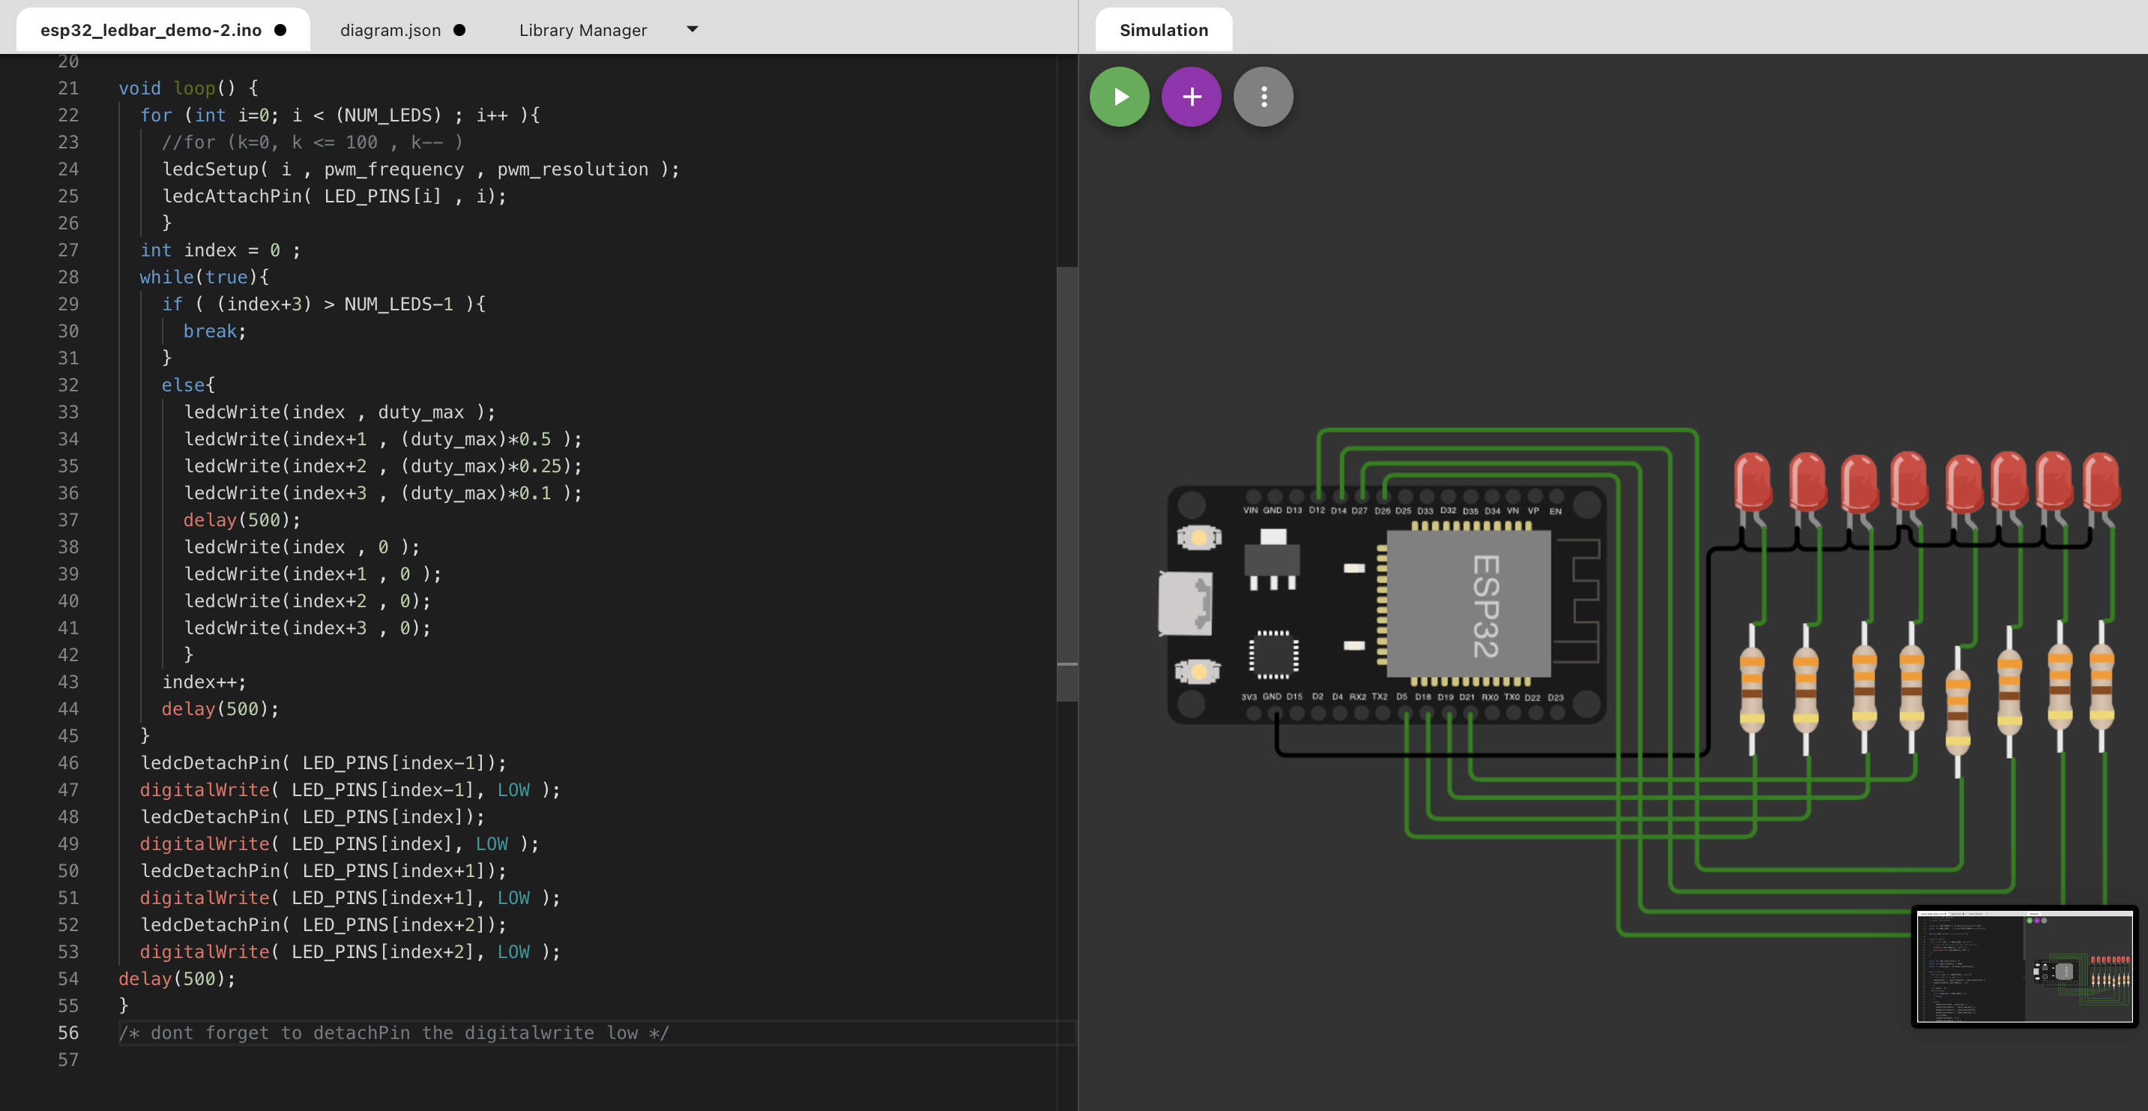Click the black ground wire below the ESP32

[1493, 754]
